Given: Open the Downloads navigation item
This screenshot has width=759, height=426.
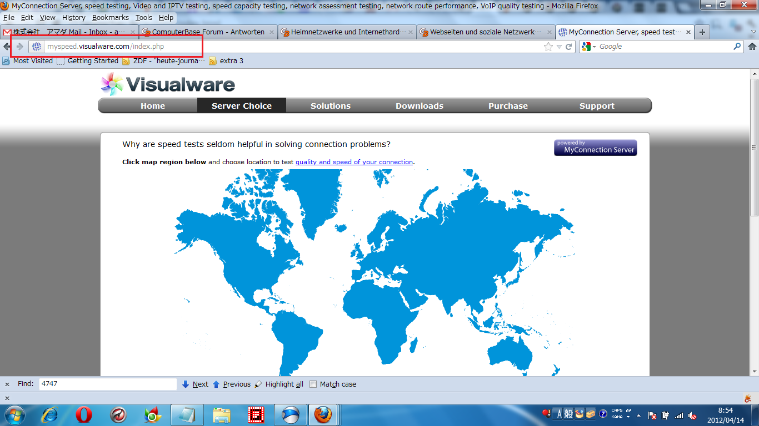Looking at the screenshot, I should pyautogui.click(x=420, y=106).
